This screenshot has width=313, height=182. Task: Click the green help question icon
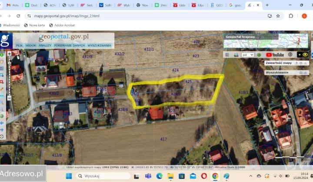tap(259, 55)
